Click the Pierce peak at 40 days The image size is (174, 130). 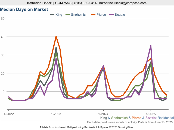coord(56,37)
